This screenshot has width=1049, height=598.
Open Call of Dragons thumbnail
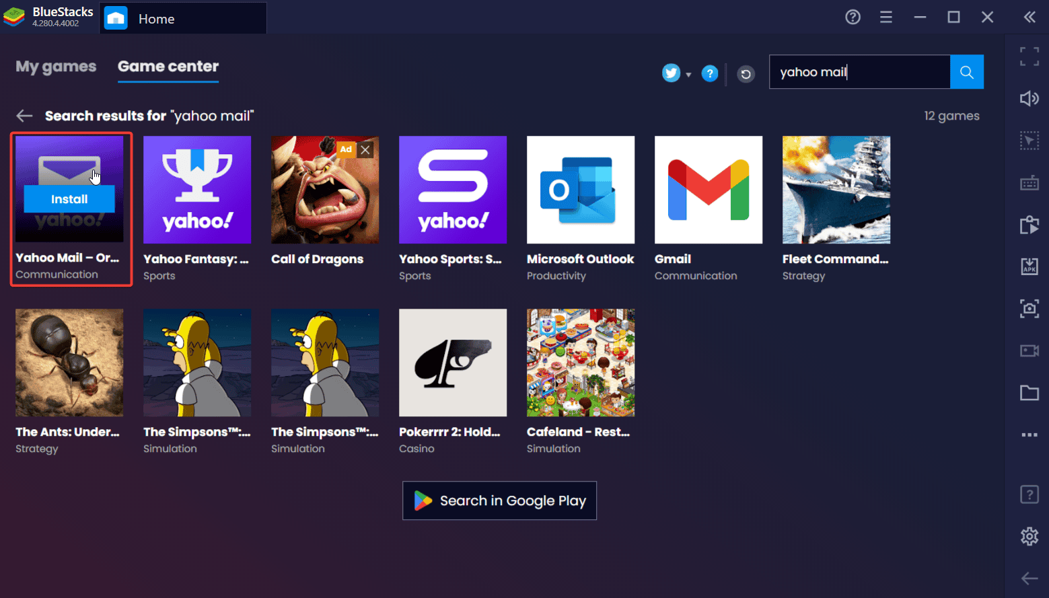coord(325,190)
